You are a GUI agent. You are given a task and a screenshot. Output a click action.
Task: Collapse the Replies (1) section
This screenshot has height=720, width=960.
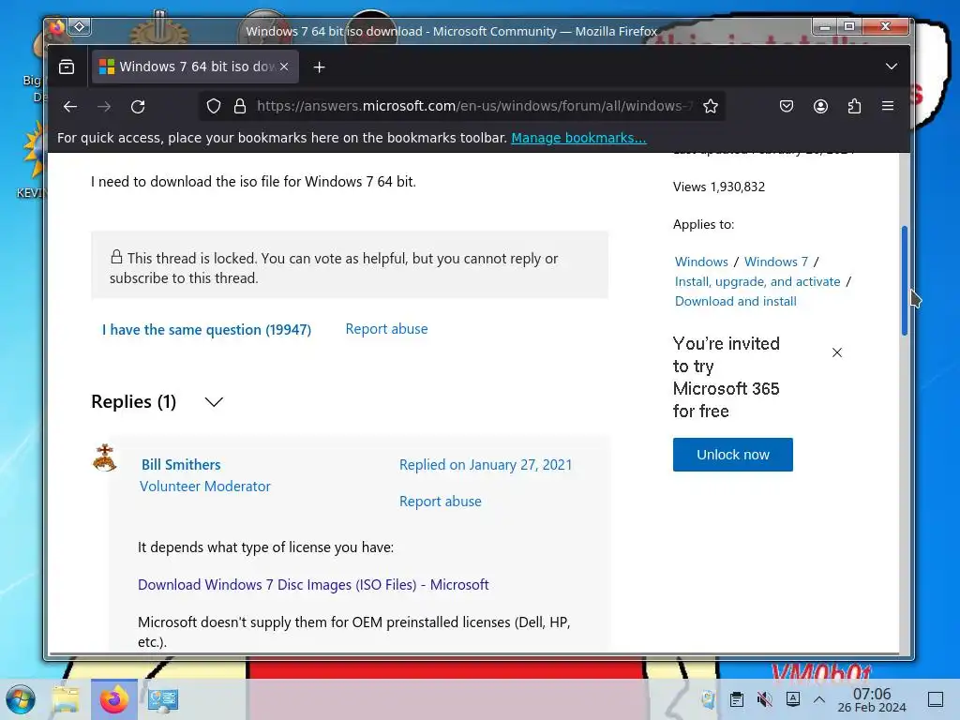coord(214,402)
